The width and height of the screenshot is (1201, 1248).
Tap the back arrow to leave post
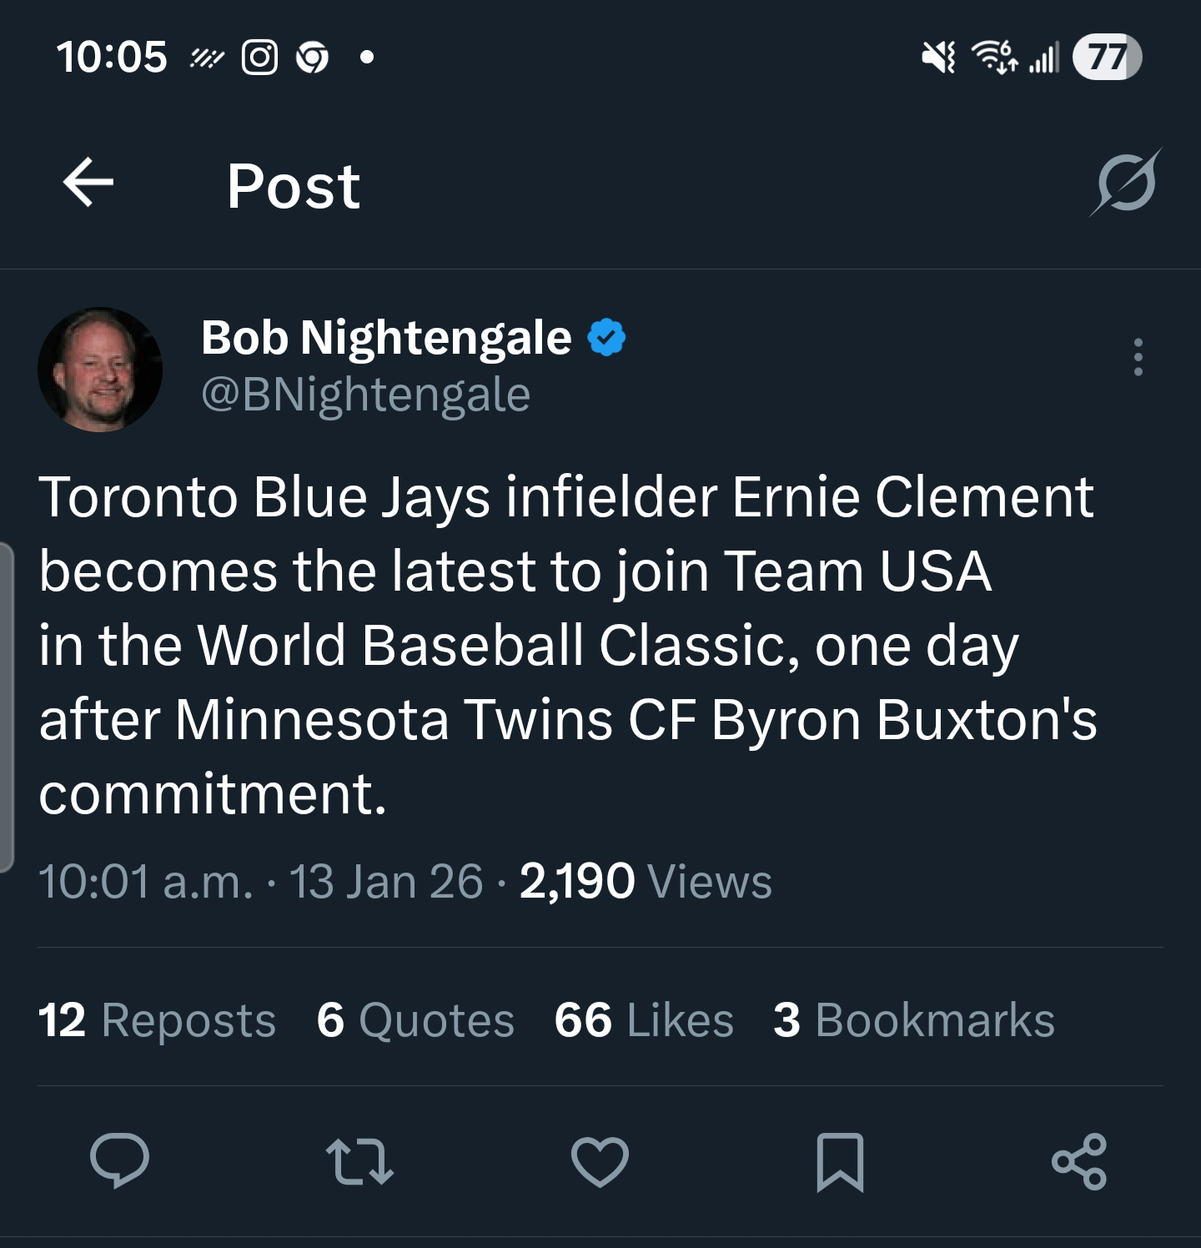point(88,183)
